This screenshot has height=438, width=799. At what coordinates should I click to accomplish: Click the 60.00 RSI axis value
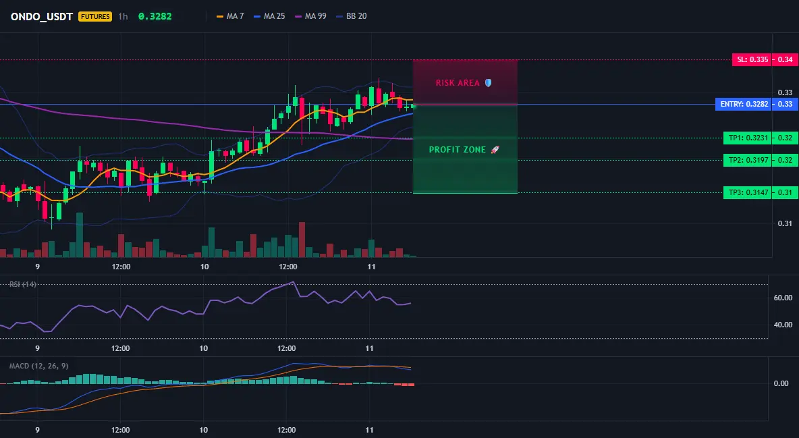(x=783, y=298)
